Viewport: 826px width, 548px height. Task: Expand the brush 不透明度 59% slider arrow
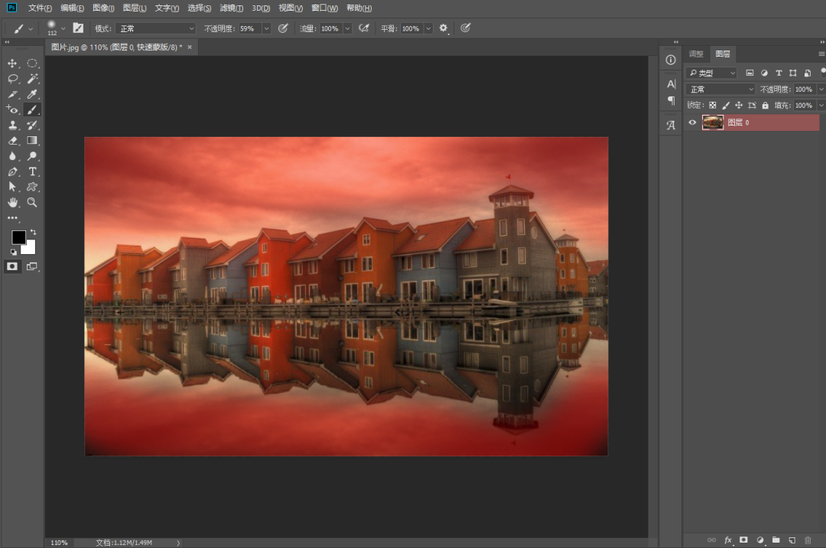pyautogui.click(x=267, y=28)
